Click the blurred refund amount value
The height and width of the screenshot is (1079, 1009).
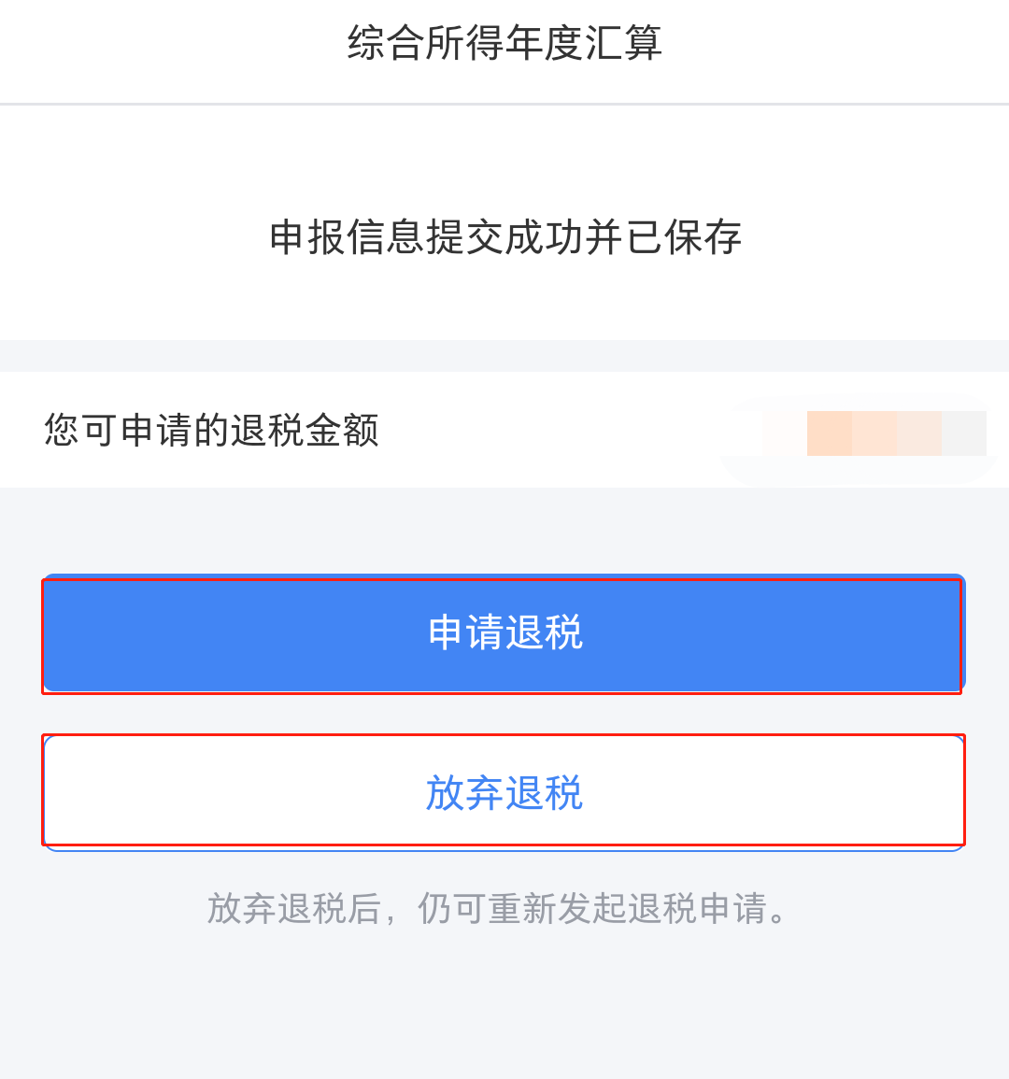(x=895, y=433)
